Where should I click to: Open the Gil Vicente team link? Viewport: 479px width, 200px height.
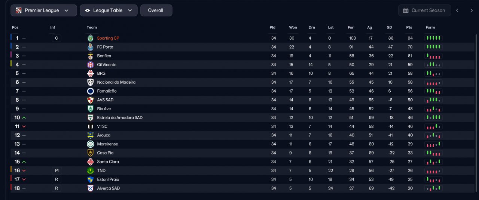(x=107, y=65)
